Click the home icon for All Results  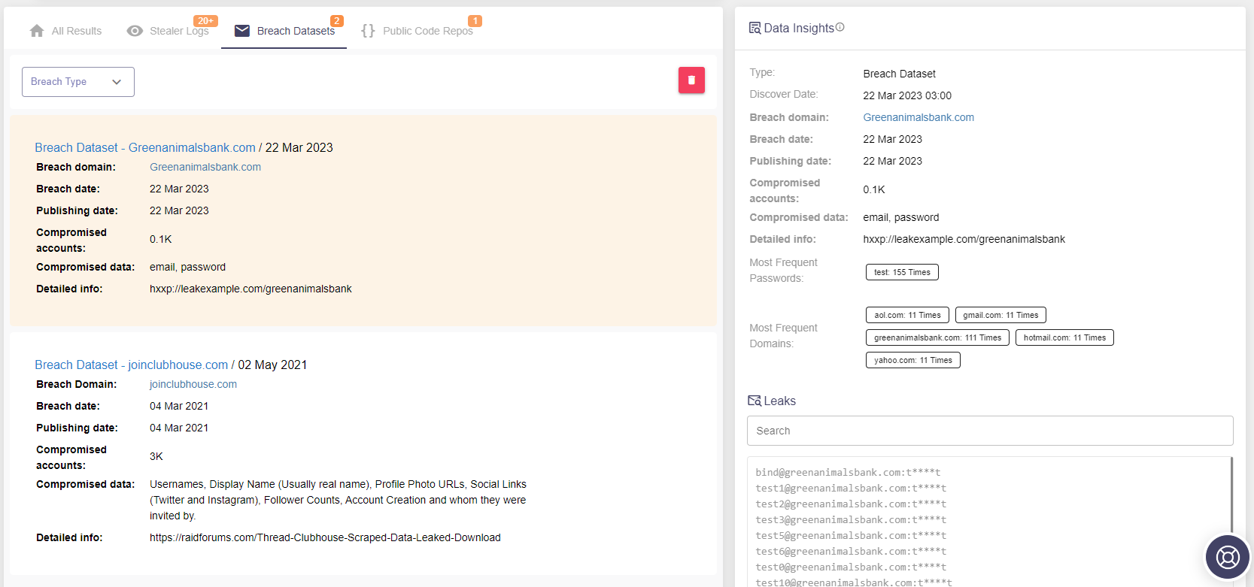37,31
